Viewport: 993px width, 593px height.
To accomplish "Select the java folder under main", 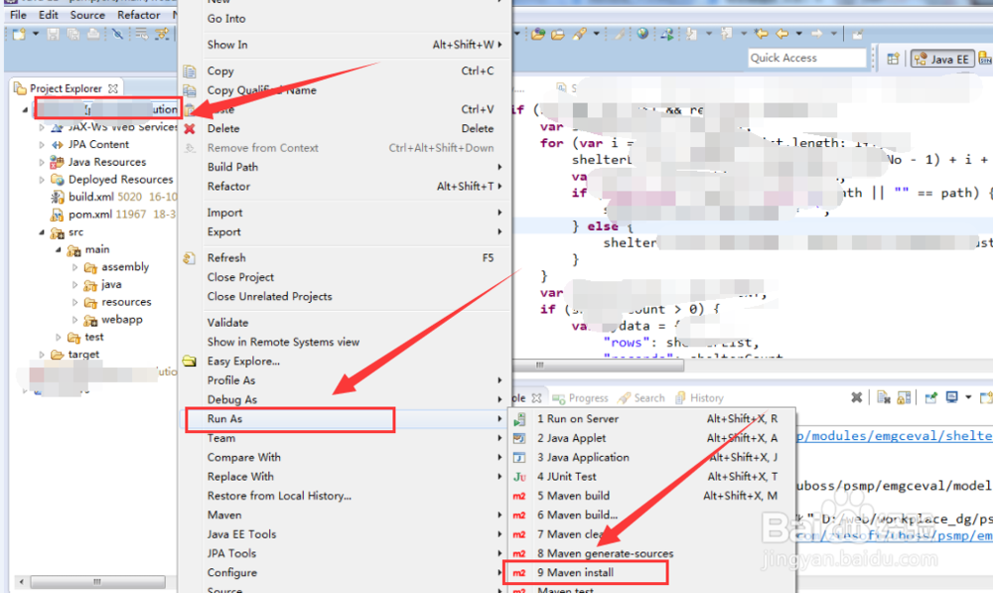I will pos(111,284).
